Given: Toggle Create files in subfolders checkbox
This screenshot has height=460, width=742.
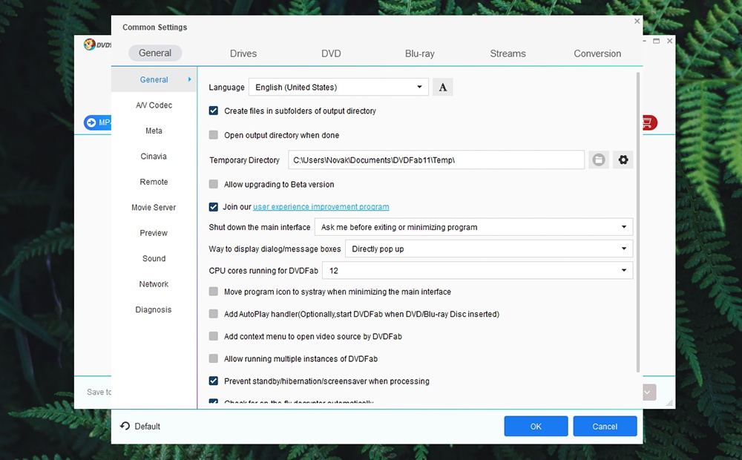Looking at the screenshot, I should coord(214,111).
